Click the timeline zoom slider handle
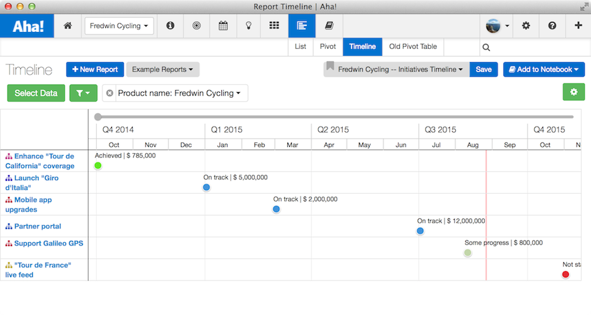Screen dimensions: 591x315 [x=98, y=117]
